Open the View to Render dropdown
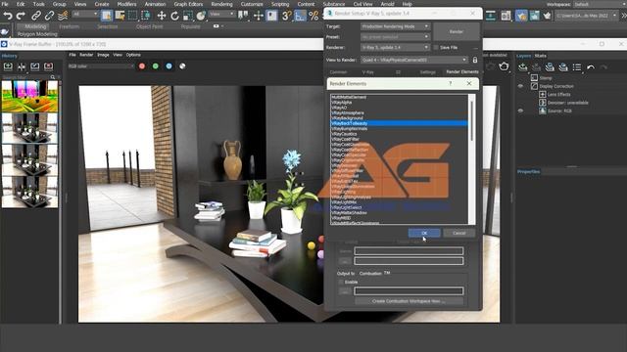Screen dimensions: 627x352 point(413,60)
